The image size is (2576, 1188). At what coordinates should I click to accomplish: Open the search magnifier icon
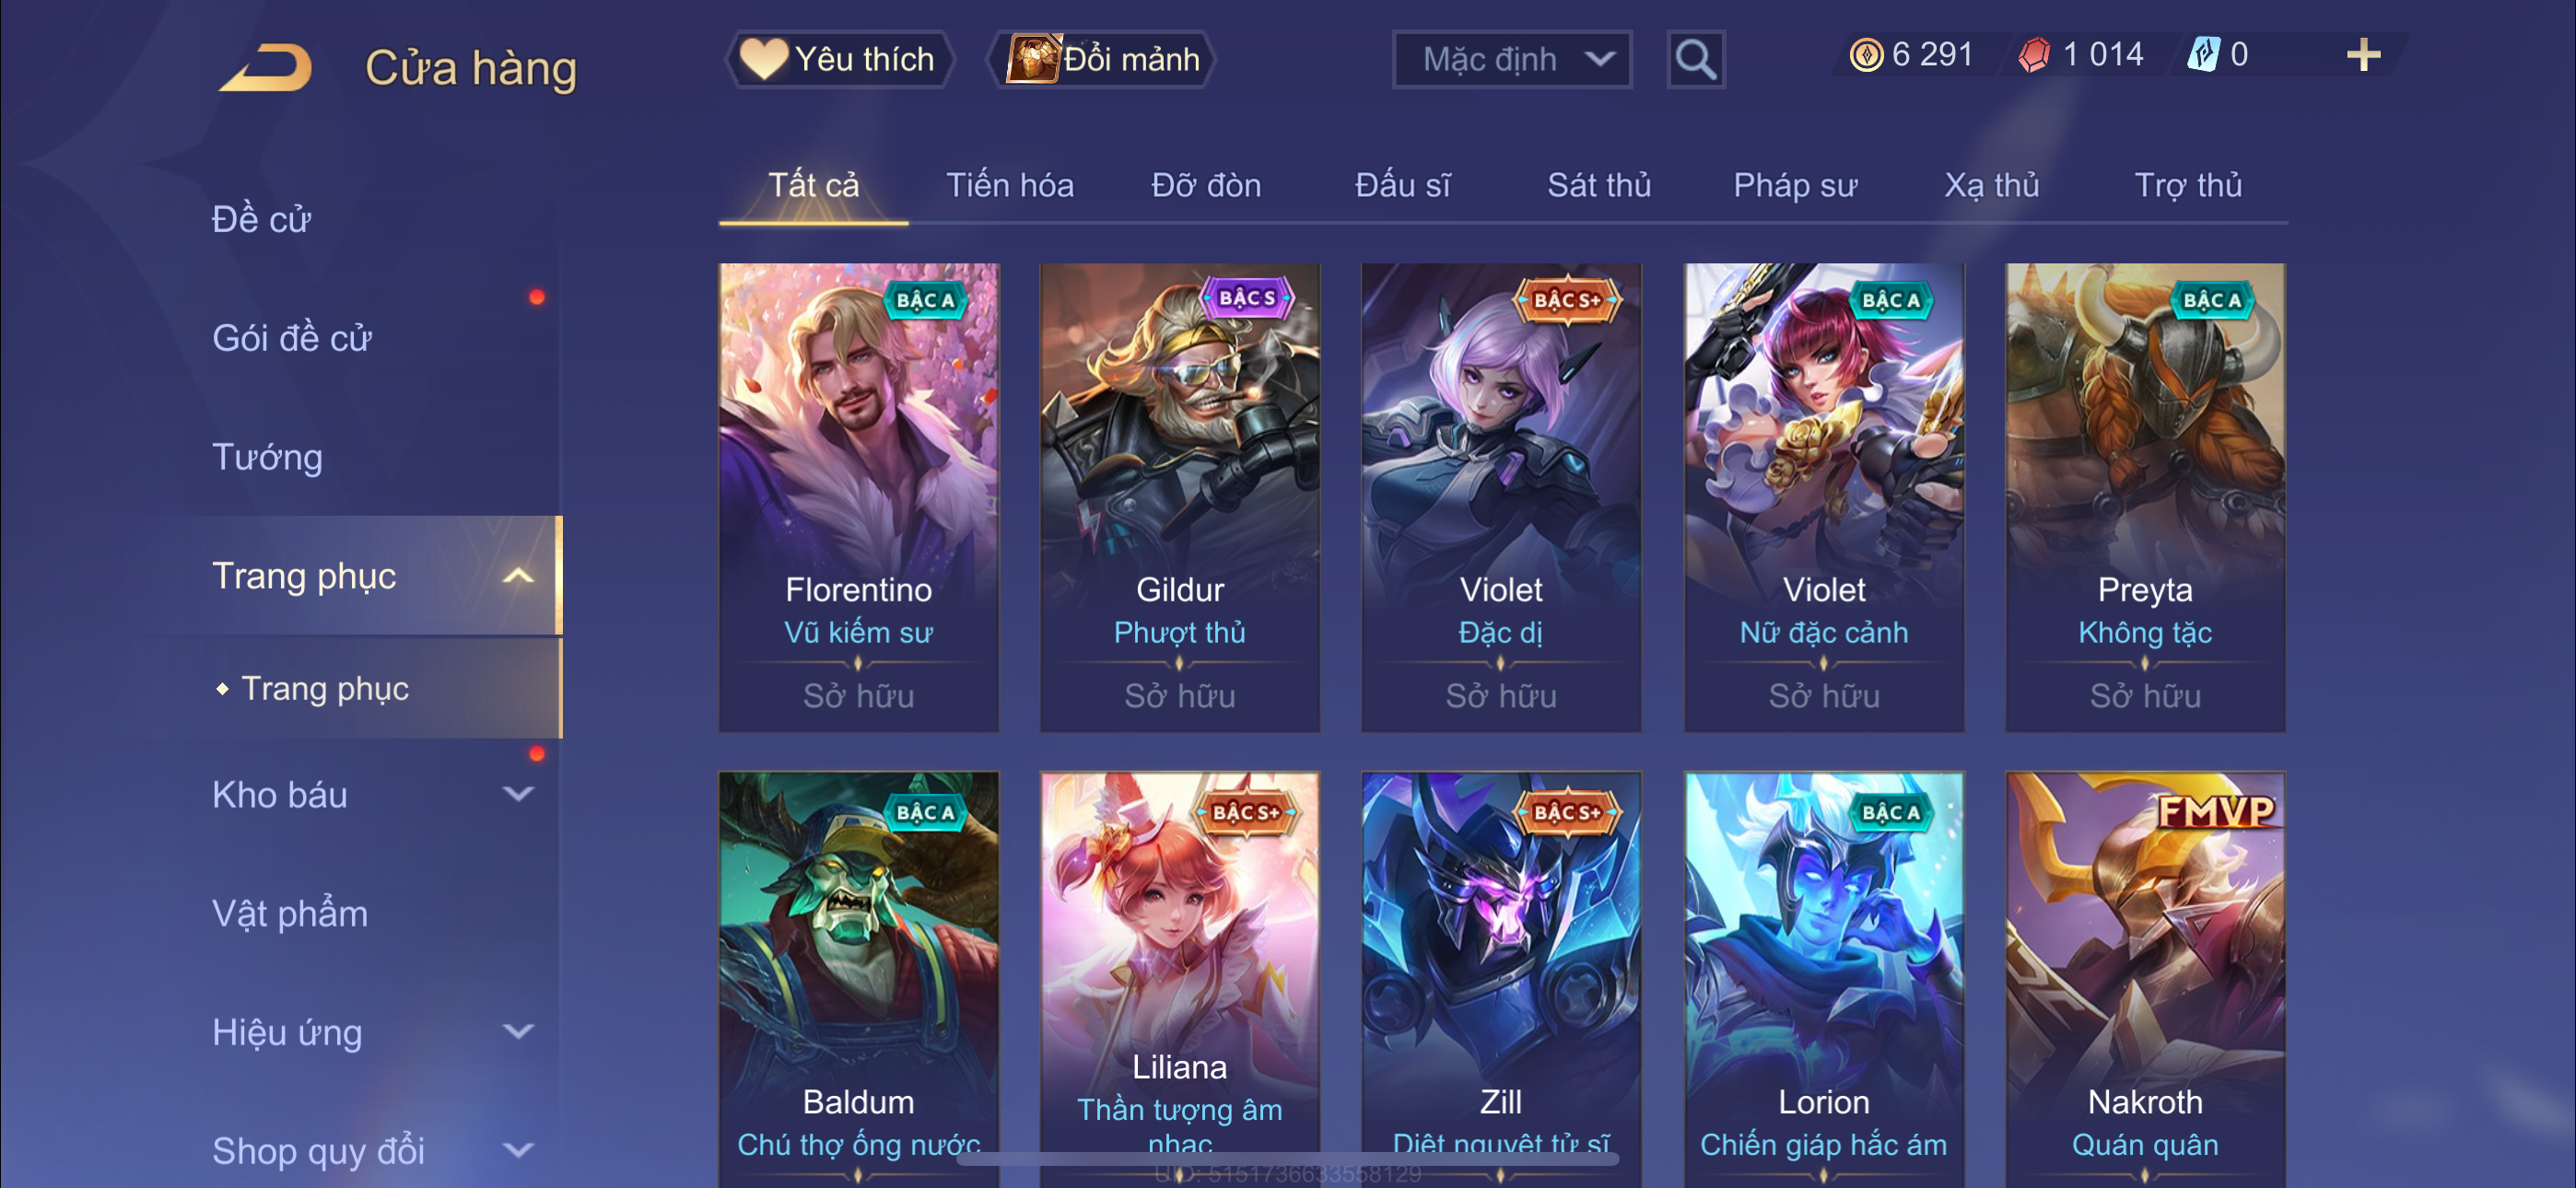coord(1695,60)
